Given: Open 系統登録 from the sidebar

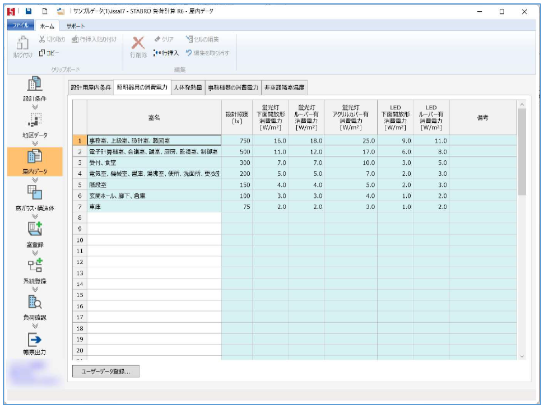Looking at the screenshot, I should (x=35, y=270).
